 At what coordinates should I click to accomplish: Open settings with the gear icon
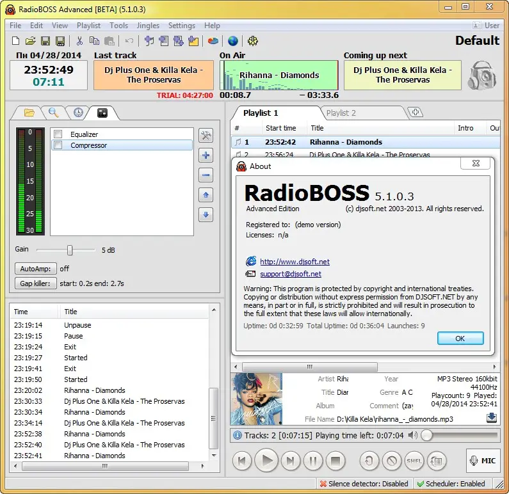[x=252, y=41]
